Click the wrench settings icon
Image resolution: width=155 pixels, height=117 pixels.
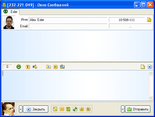(75, 109)
